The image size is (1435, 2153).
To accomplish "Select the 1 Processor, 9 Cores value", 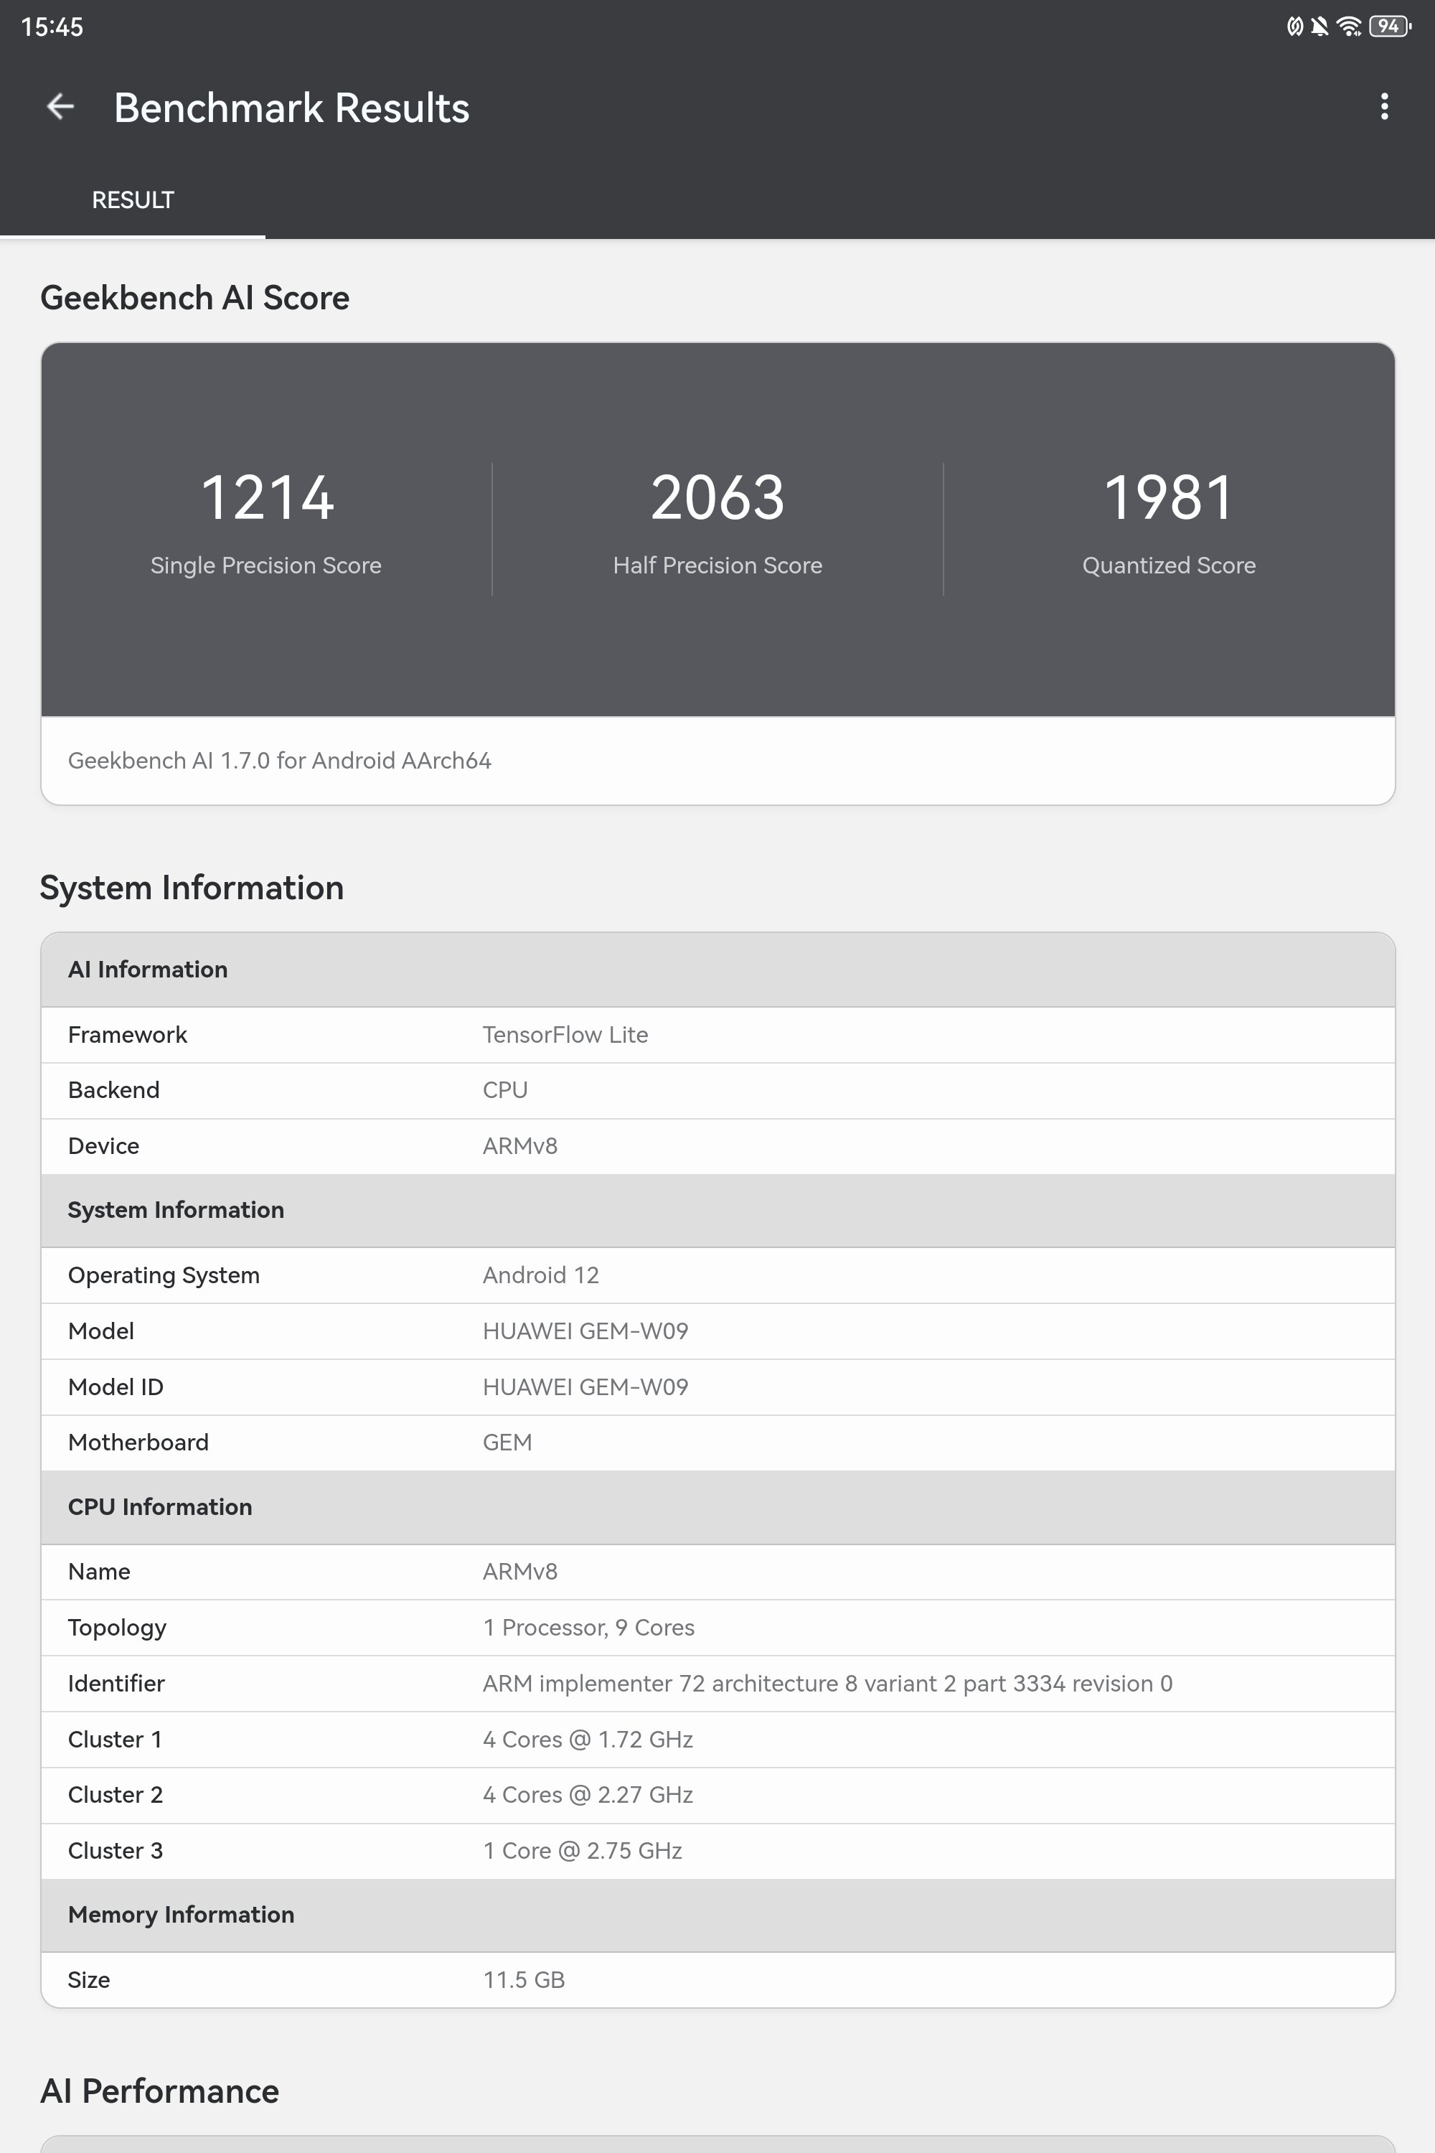I will tap(588, 1628).
